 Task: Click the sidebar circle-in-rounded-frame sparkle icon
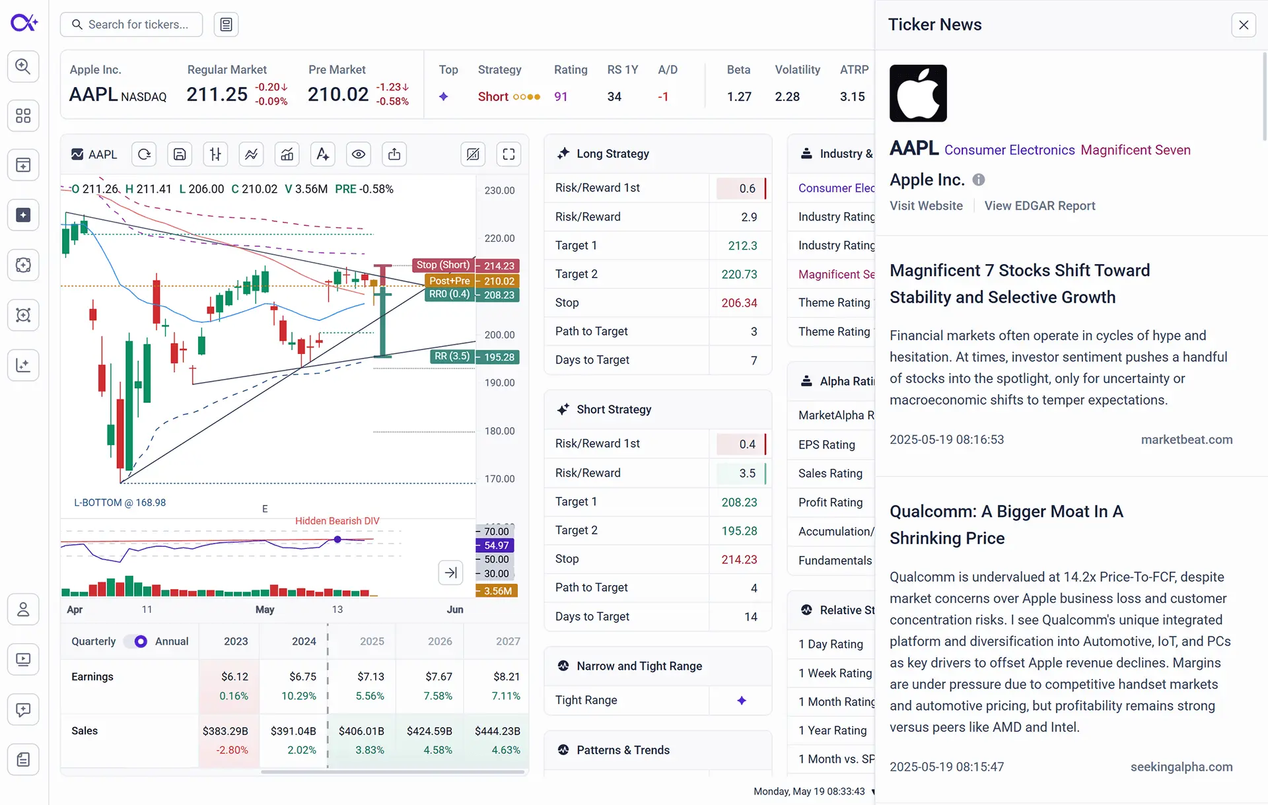pos(23,265)
